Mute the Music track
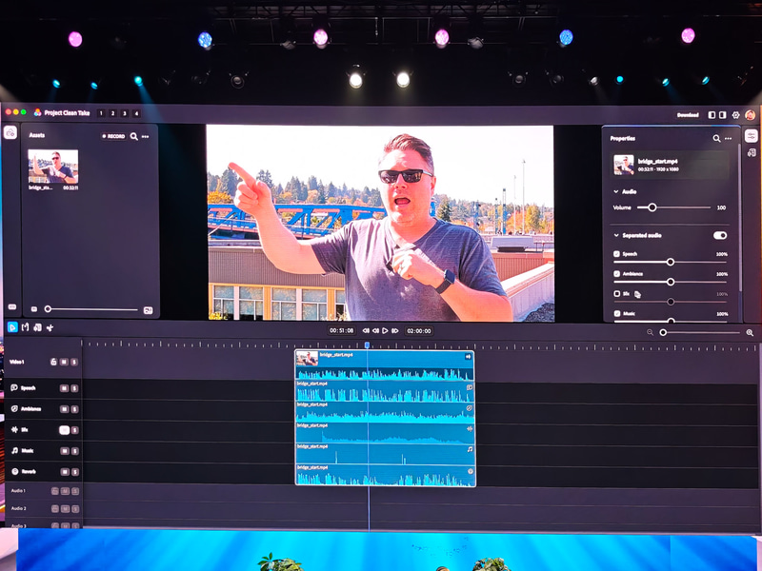The width and height of the screenshot is (762, 571). [x=64, y=451]
